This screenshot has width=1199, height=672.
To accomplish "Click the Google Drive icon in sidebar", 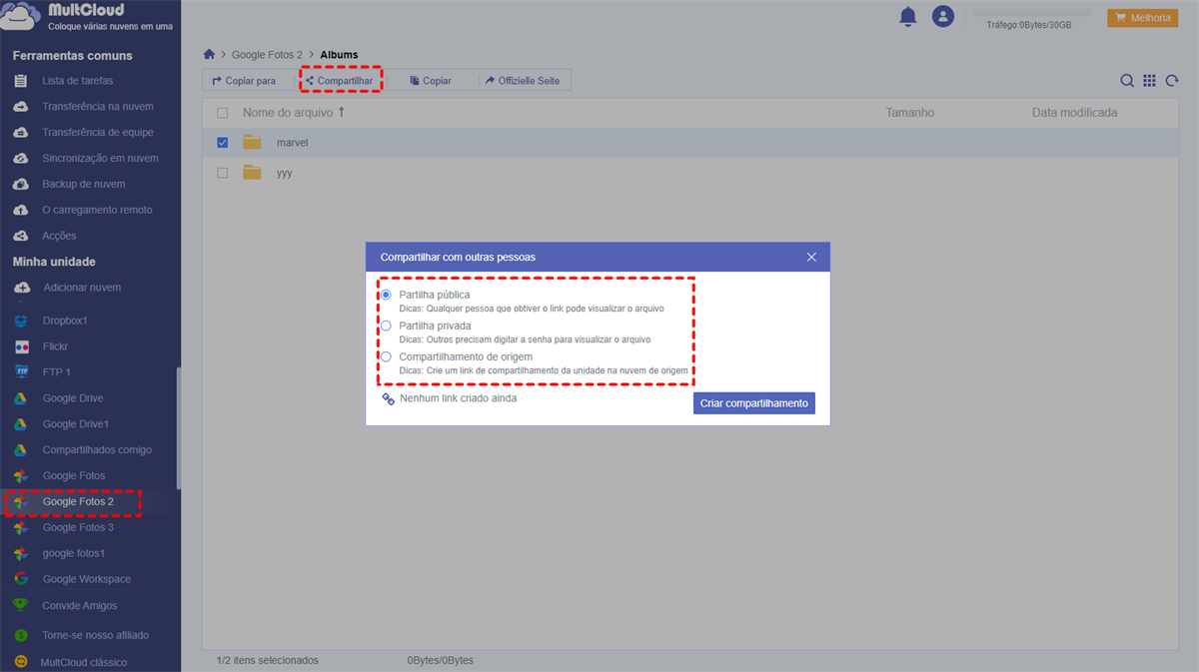I will 21,398.
